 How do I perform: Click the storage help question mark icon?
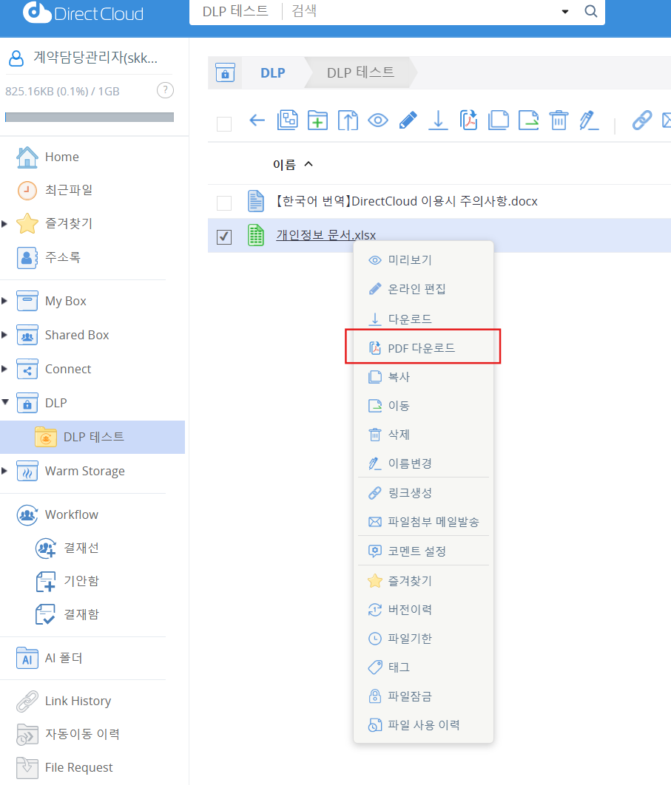click(x=166, y=91)
